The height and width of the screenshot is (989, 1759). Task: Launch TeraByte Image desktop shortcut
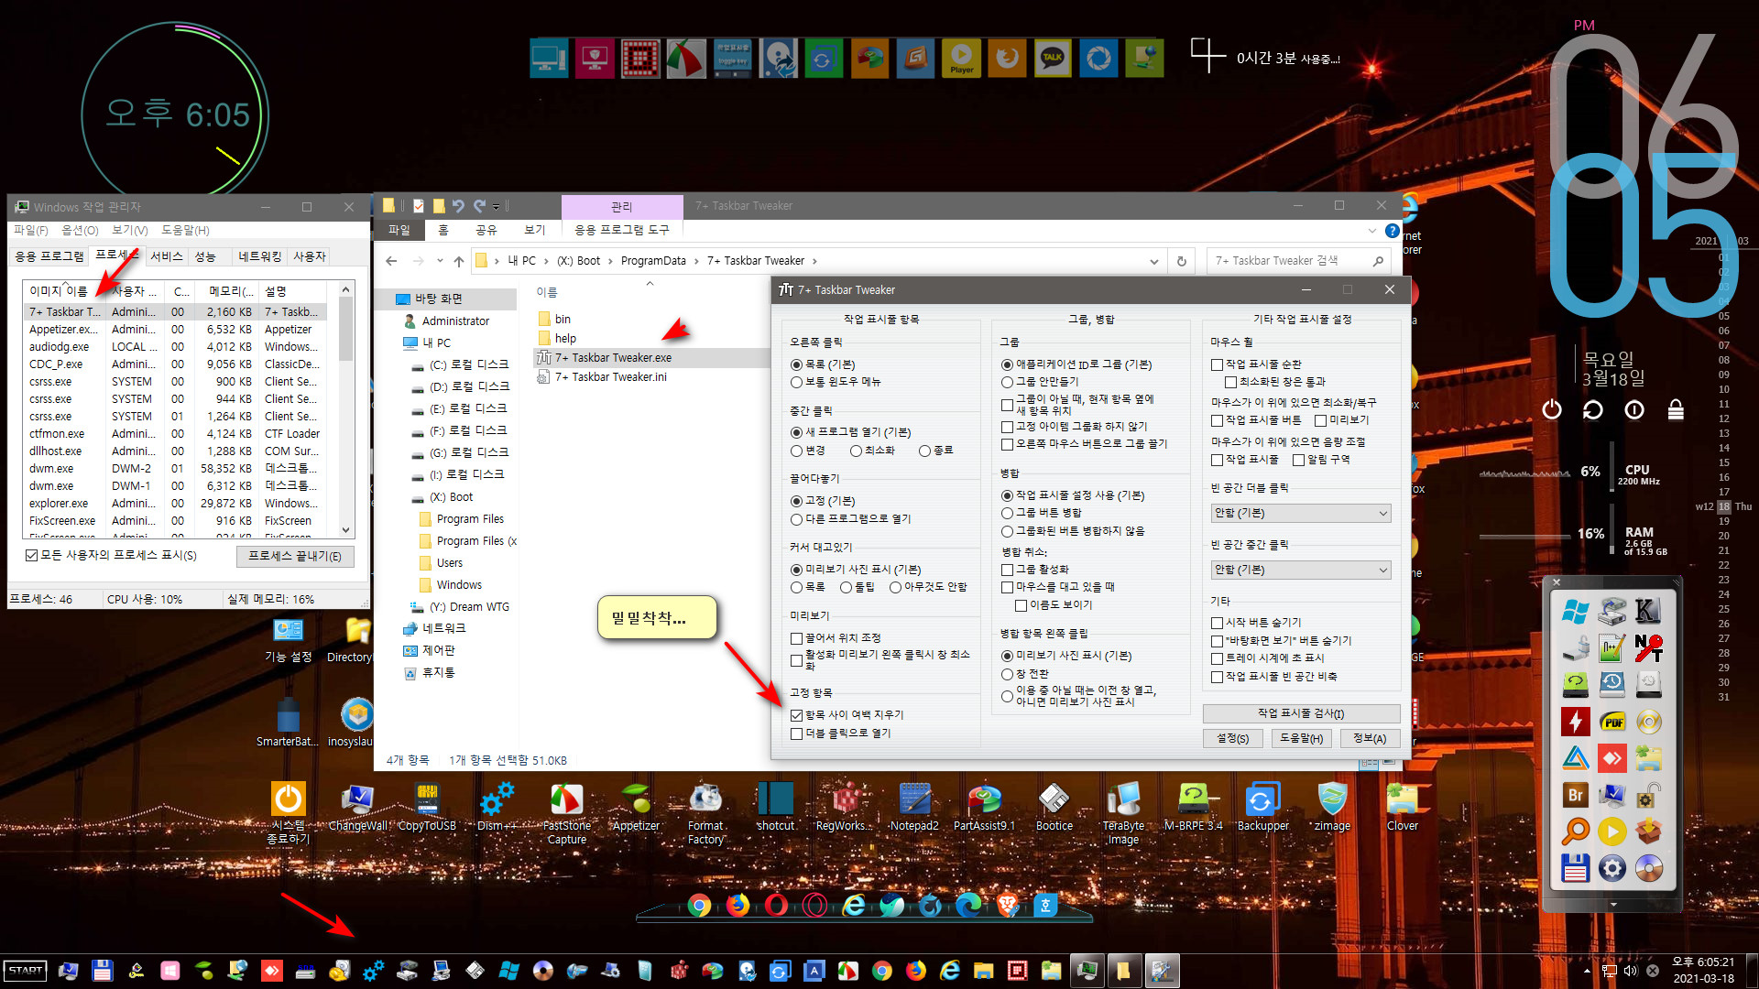[1123, 813]
